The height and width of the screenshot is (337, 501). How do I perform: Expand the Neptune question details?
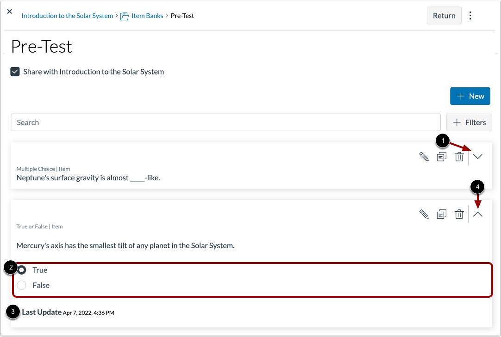click(477, 156)
